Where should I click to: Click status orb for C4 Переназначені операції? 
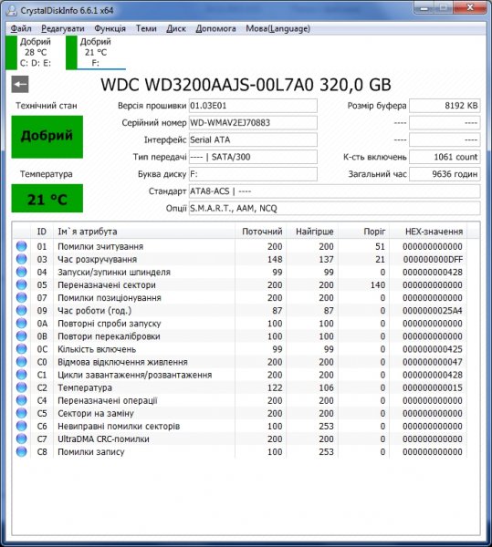pos(21,400)
